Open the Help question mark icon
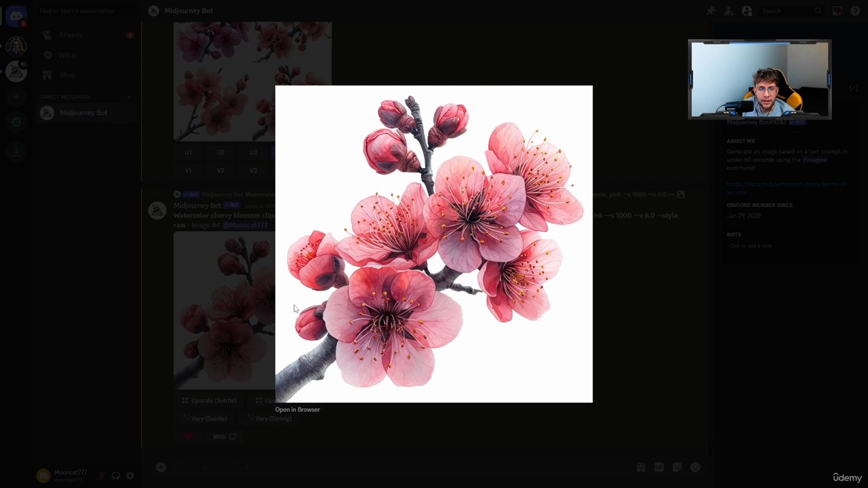The image size is (868, 488). (x=855, y=11)
